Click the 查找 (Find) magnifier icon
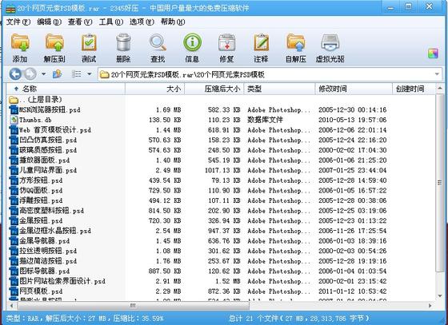The image size is (448, 325). (x=158, y=43)
